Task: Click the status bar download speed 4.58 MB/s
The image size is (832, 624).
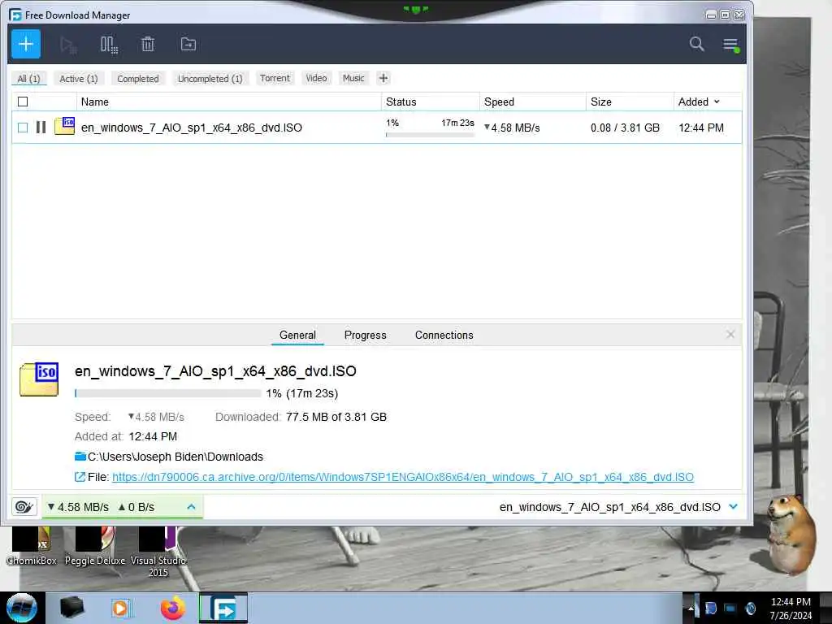Action: coord(78,507)
